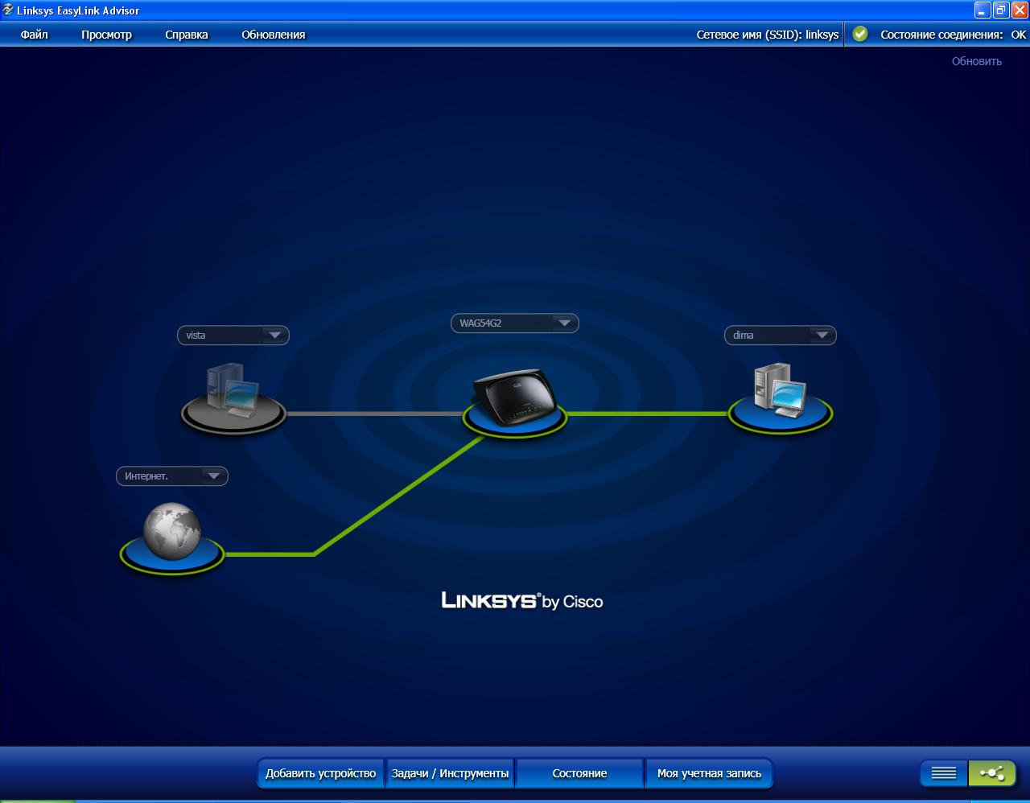
Task: Open the Справка menu
Action: (186, 35)
